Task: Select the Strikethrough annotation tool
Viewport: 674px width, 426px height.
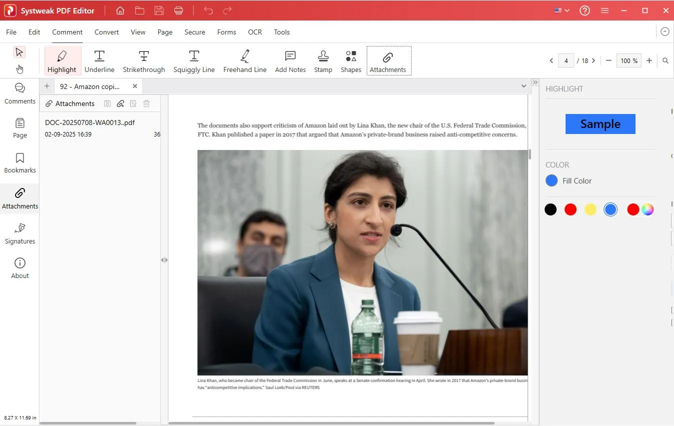Action: coord(144,61)
